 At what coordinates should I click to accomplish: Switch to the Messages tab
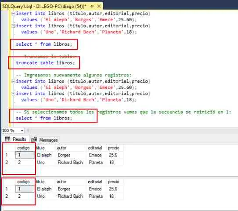click(45, 140)
